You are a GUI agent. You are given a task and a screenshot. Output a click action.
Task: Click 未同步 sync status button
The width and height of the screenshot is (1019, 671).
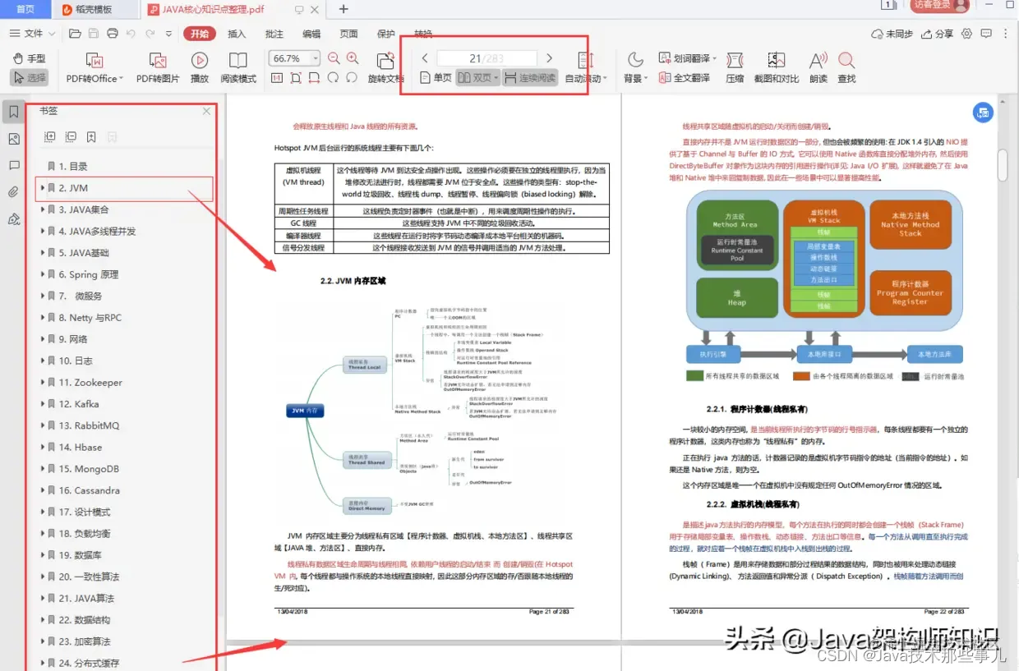[x=892, y=34]
